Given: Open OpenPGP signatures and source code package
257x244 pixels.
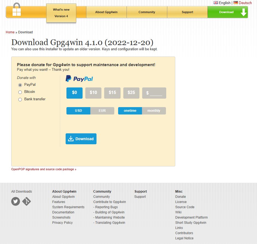Looking at the screenshot, I should [43, 169].
